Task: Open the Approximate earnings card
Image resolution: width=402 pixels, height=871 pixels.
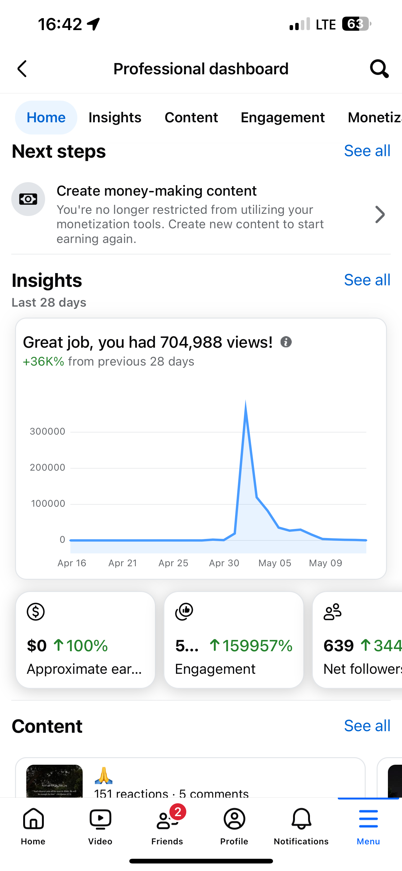Action: 85,640
